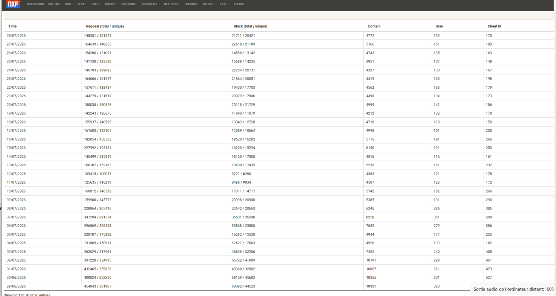This screenshot has width=556, height=296.
Task: Open the LOGGING menu
Action: pos(192,4)
